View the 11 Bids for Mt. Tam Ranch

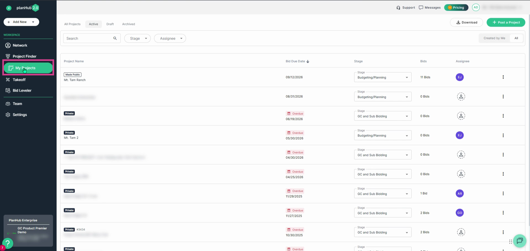pos(425,77)
